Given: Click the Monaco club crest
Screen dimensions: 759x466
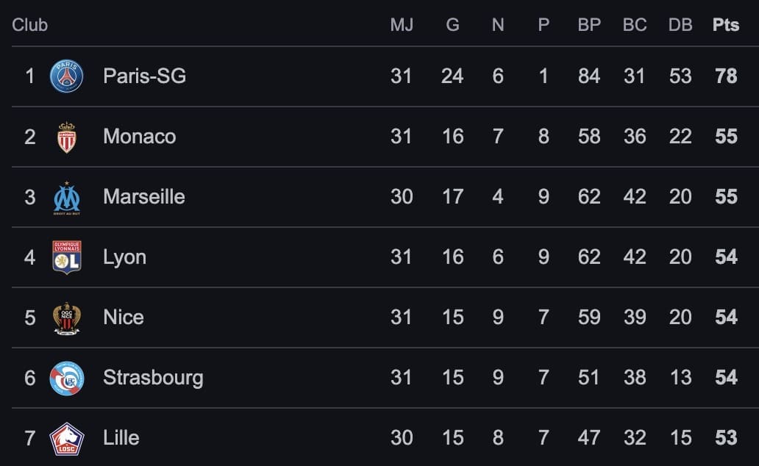Looking at the screenshot, I should click(x=66, y=137).
